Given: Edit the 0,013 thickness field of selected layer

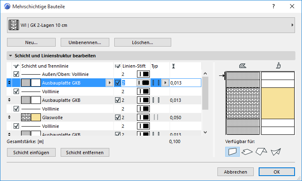Looking at the screenshot, I should pos(184,83).
